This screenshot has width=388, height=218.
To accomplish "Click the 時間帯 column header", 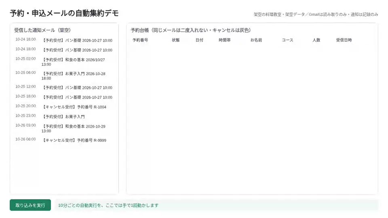I will 225,40.
